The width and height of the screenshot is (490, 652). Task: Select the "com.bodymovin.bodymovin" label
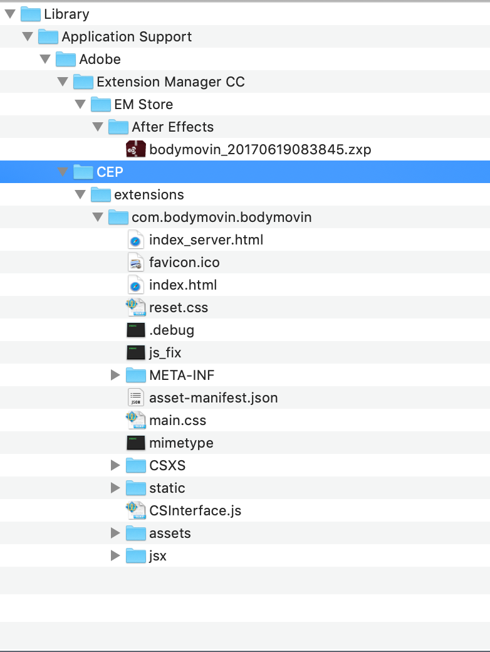click(222, 217)
